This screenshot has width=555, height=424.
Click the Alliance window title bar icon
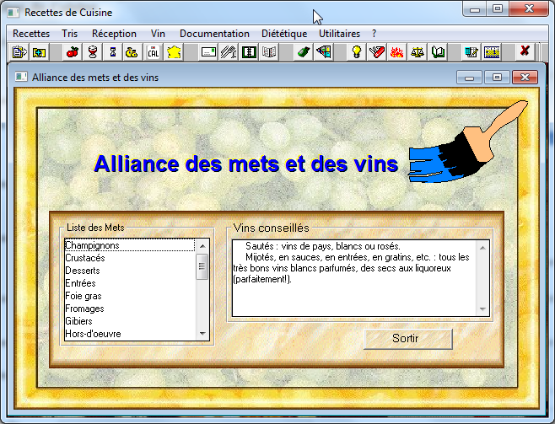(21, 77)
